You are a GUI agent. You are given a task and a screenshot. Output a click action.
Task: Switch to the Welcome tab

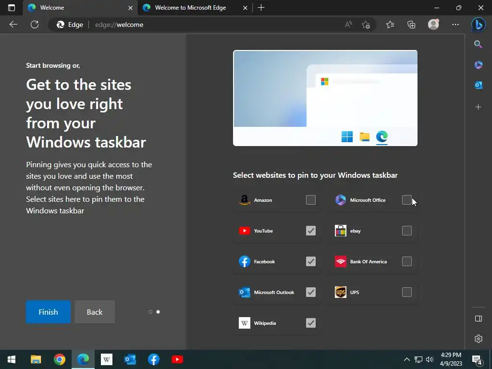[x=80, y=8]
